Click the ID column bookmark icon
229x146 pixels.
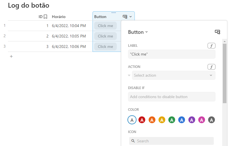coord(45,17)
